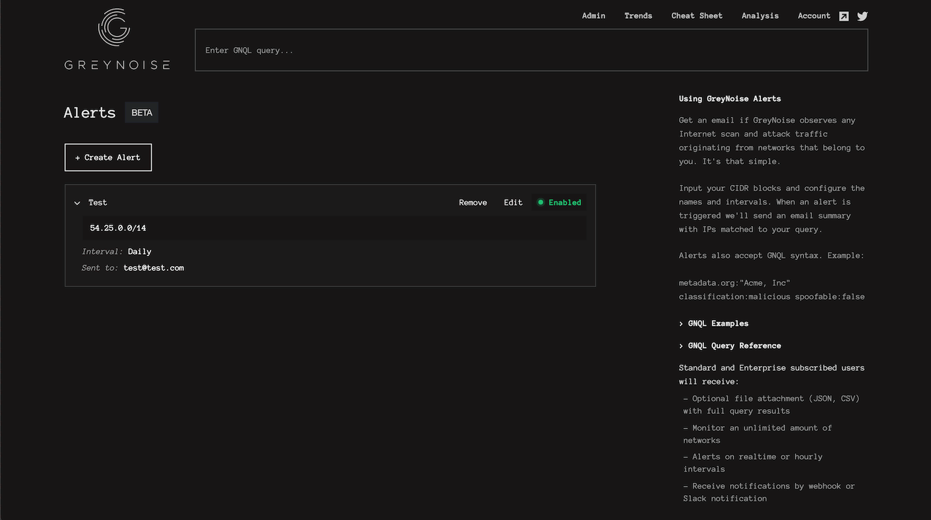Navigate to the Analysis page

(760, 16)
